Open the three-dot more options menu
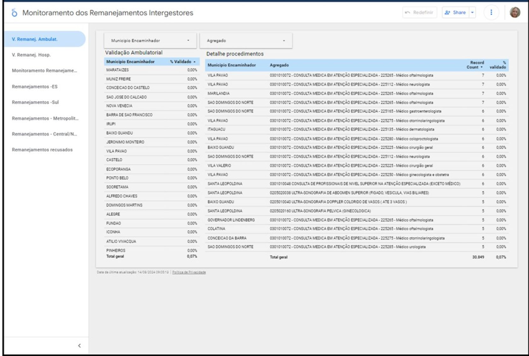 point(491,12)
